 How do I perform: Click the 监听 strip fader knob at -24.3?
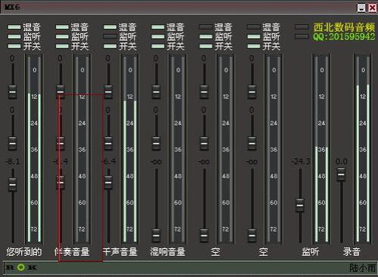click(x=300, y=205)
